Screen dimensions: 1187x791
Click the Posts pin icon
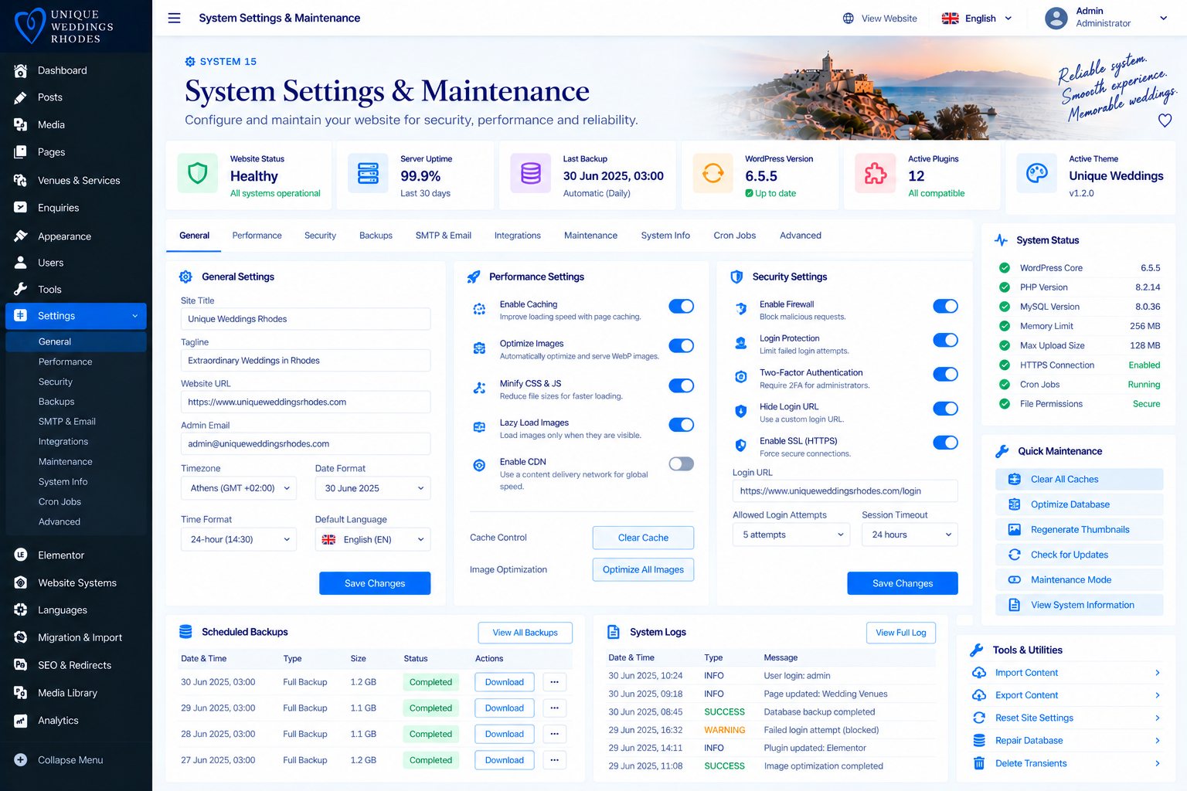pyautogui.click(x=21, y=97)
